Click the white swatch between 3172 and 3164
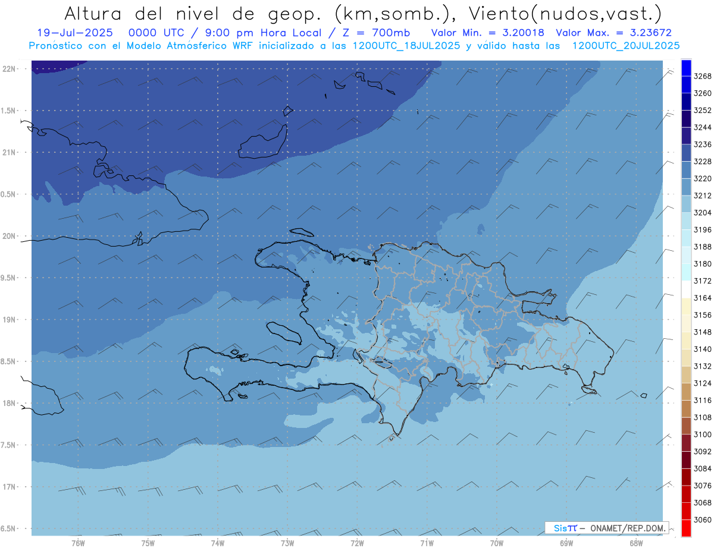 [685, 289]
